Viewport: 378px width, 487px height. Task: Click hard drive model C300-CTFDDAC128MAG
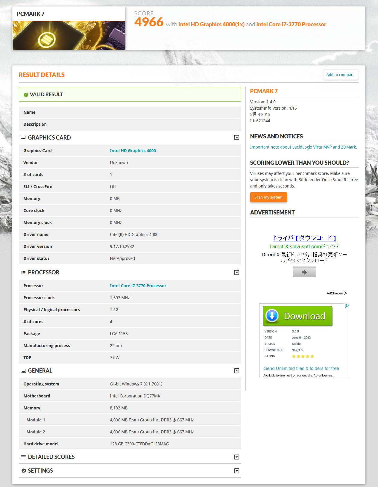point(139,444)
